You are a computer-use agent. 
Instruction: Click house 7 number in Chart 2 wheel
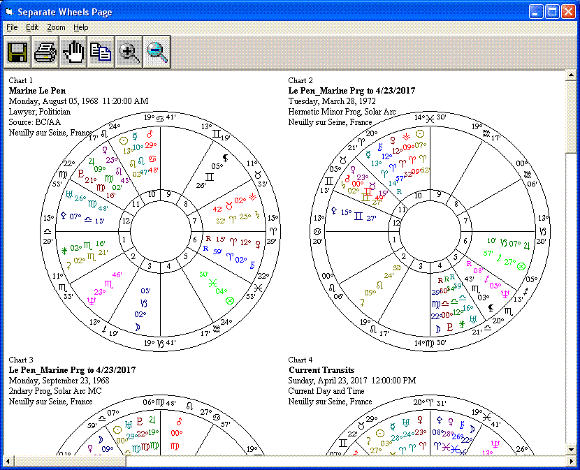pyautogui.click(x=465, y=221)
